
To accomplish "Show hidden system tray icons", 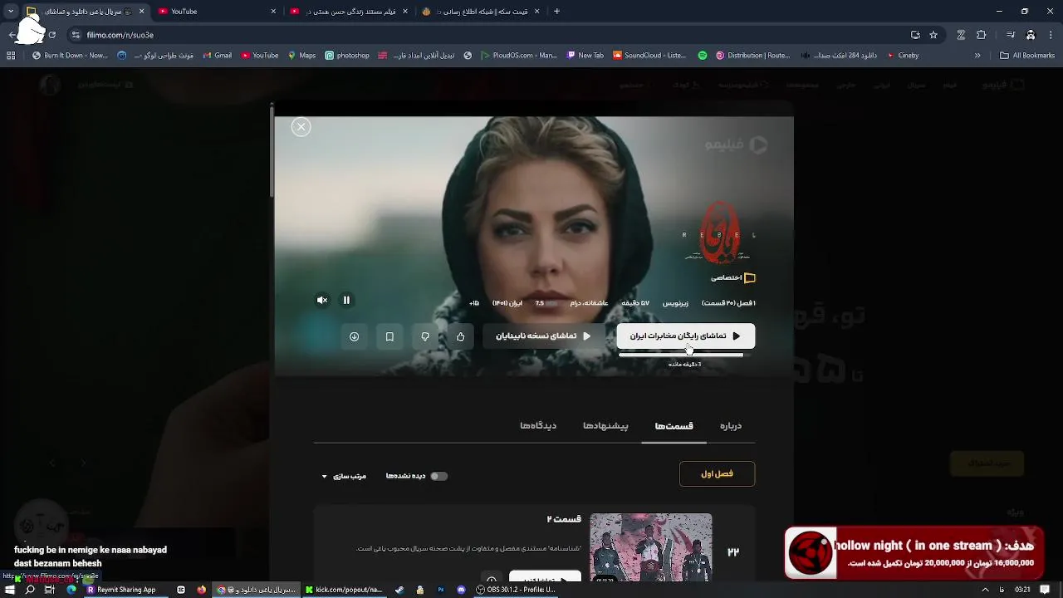I will [x=985, y=590].
